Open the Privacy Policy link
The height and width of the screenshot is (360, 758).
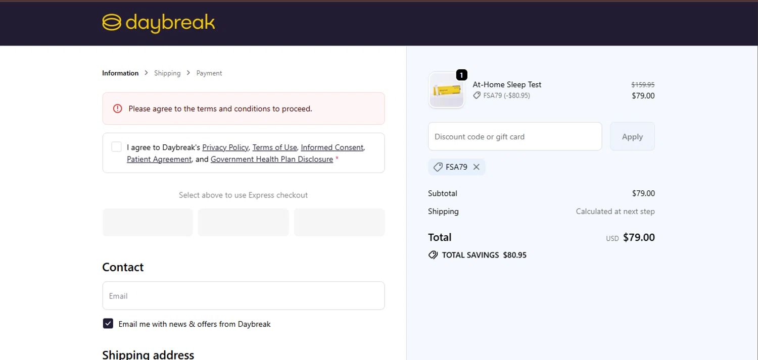[x=225, y=147]
